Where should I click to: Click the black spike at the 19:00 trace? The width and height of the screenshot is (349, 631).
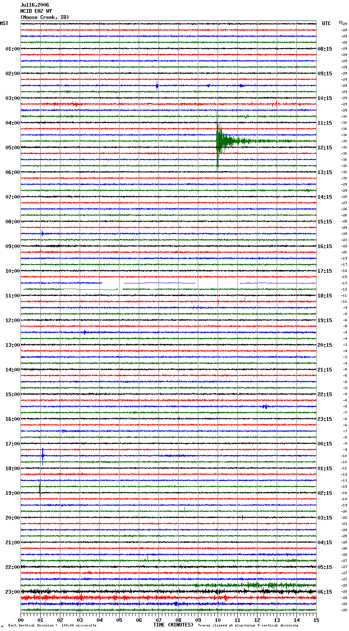point(40,489)
